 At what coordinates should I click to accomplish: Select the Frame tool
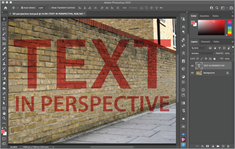(x=4, y=44)
